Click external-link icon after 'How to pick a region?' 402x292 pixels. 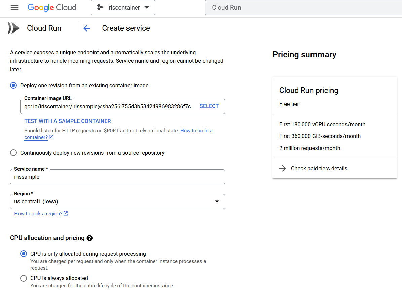(66, 213)
